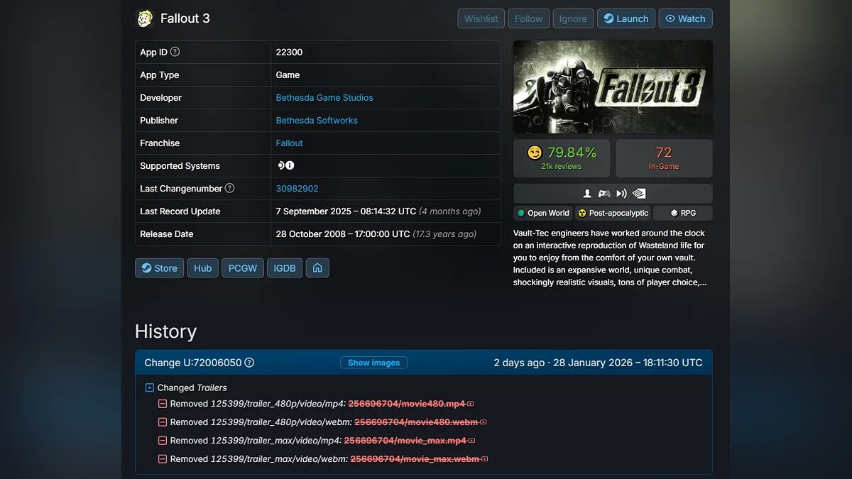Screen dimensions: 852x479
Task: Open the Bethesda Game Studios developer page
Action: pos(324,97)
